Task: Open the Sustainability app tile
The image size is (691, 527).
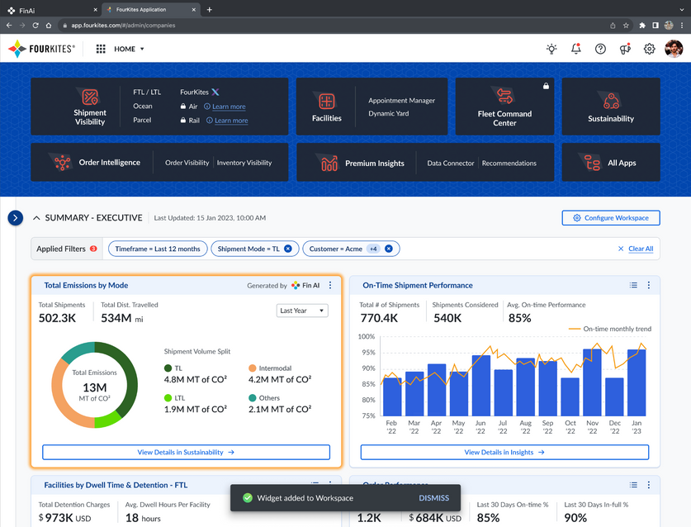Action: tap(610, 107)
